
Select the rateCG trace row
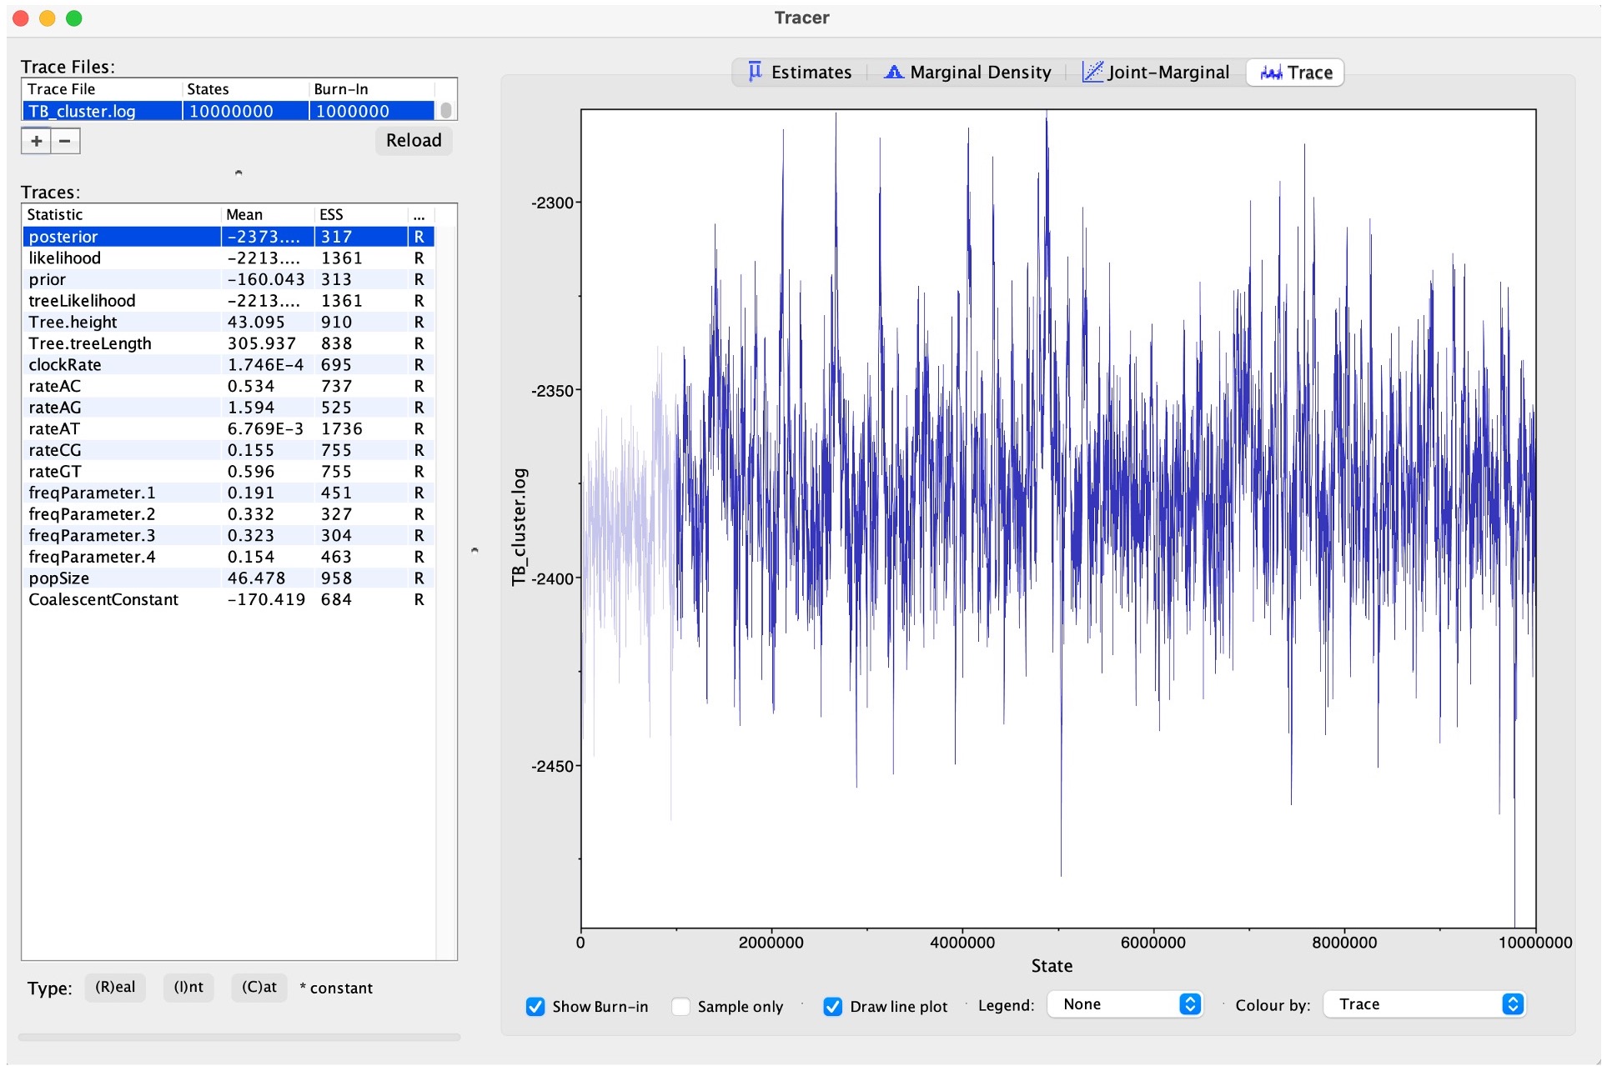click(x=228, y=450)
